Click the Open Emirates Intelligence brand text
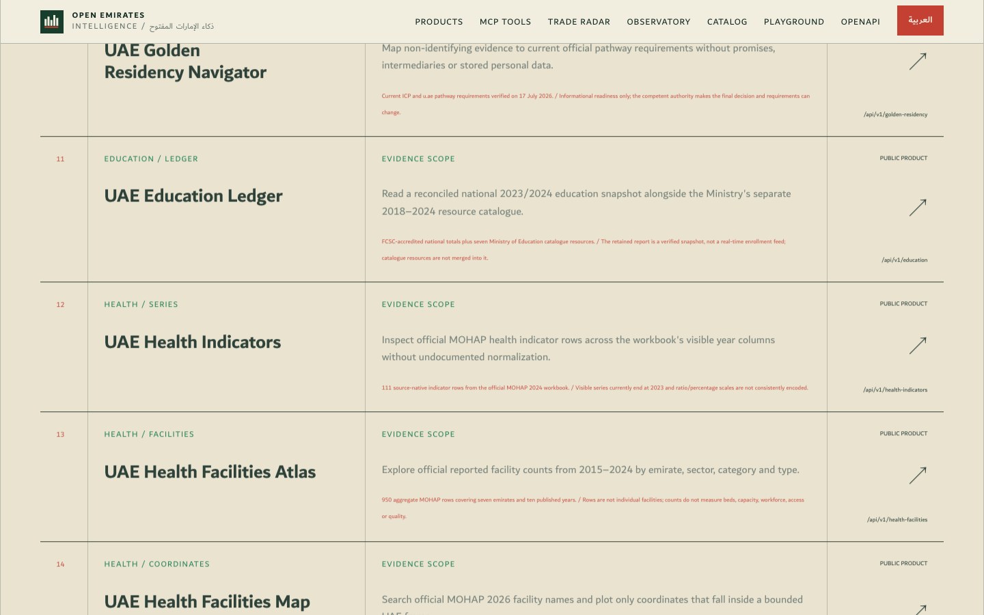 [x=143, y=20]
